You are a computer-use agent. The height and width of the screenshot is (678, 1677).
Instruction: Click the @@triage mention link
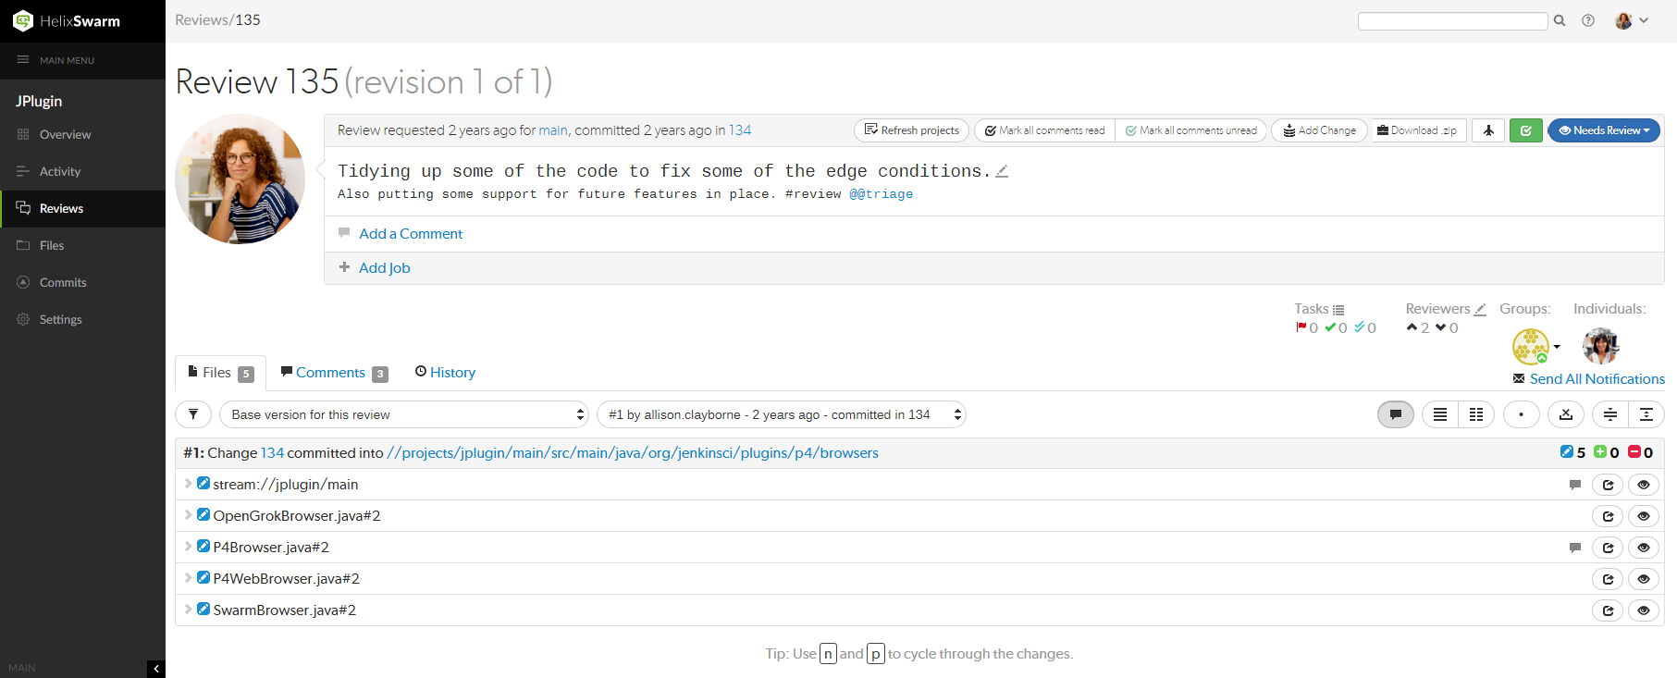pos(881,194)
